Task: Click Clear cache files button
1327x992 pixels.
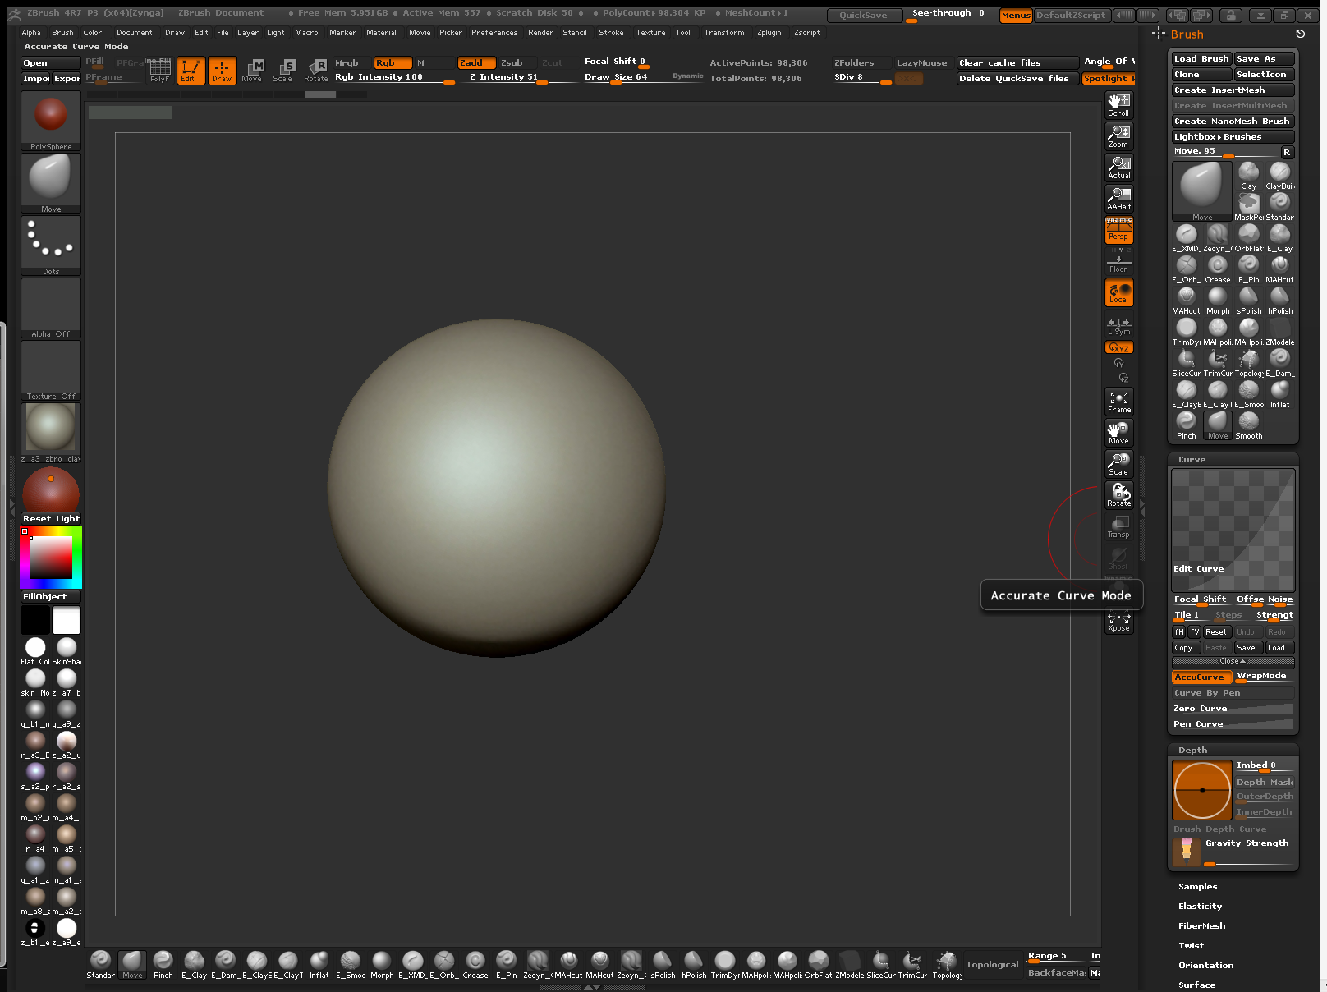Action: point(1018,63)
